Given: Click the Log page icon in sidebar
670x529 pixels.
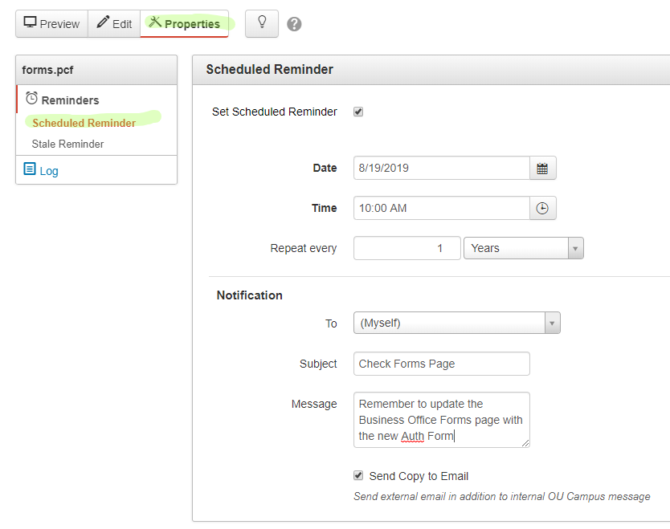Looking at the screenshot, I should (x=30, y=169).
